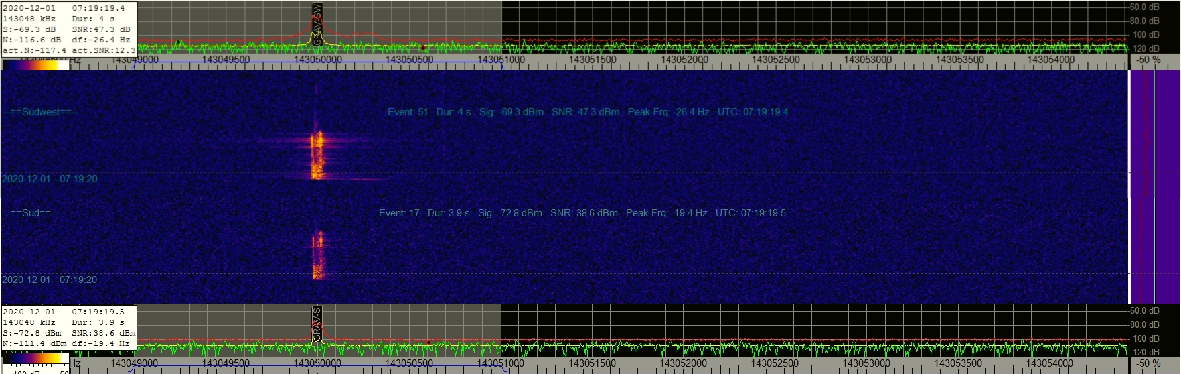This screenshot has width=1181, height=374.
Task: Click 'S:-72.8 dBm' in bottom info box
Action: pos(32,333)
